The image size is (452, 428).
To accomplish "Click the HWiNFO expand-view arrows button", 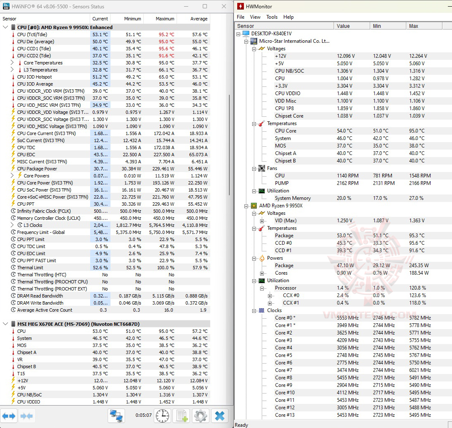I will coord(9,416).
